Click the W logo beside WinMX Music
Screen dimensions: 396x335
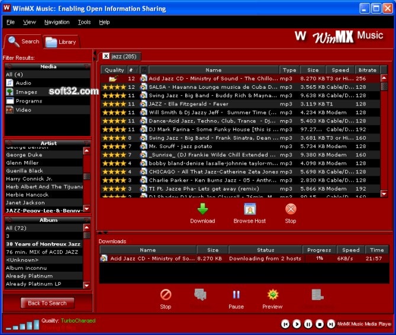pyautogui.click(x=301, y=36)
